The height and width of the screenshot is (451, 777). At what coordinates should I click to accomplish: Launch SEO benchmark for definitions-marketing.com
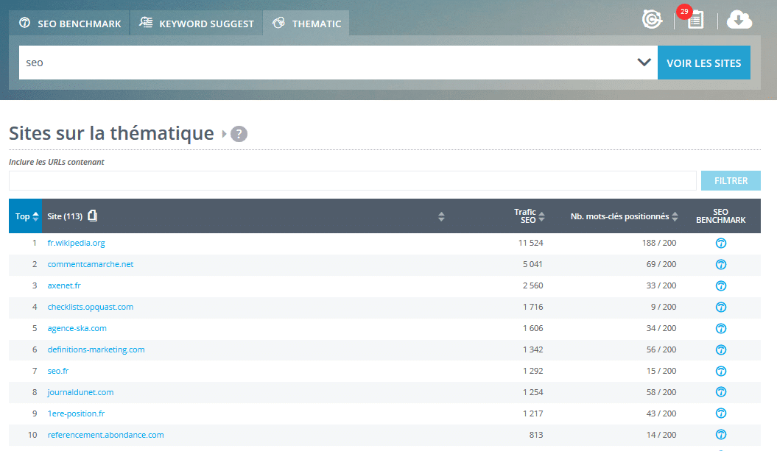tap(720, 349)
